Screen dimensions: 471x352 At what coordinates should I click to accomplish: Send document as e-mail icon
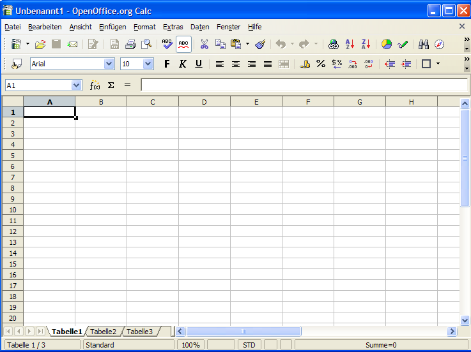[72, 45]
